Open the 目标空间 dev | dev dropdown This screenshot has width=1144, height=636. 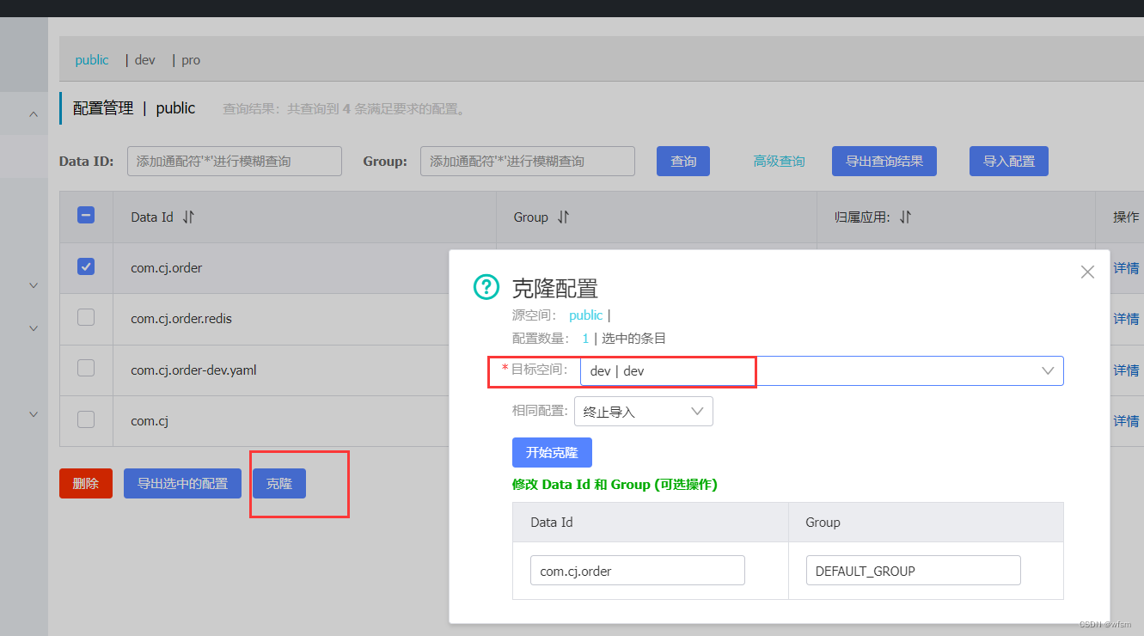click(x=822, y=370)
